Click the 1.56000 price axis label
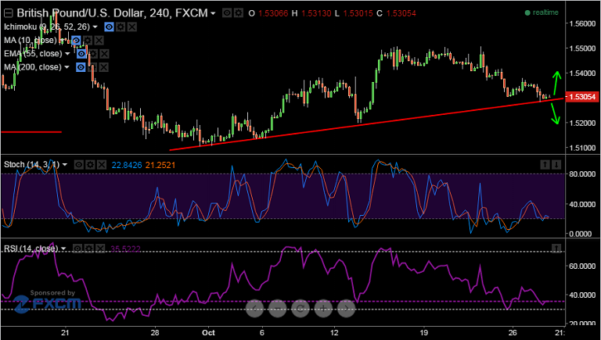The height and width of the screenshot is (340, 601). [x=582, y=23]
